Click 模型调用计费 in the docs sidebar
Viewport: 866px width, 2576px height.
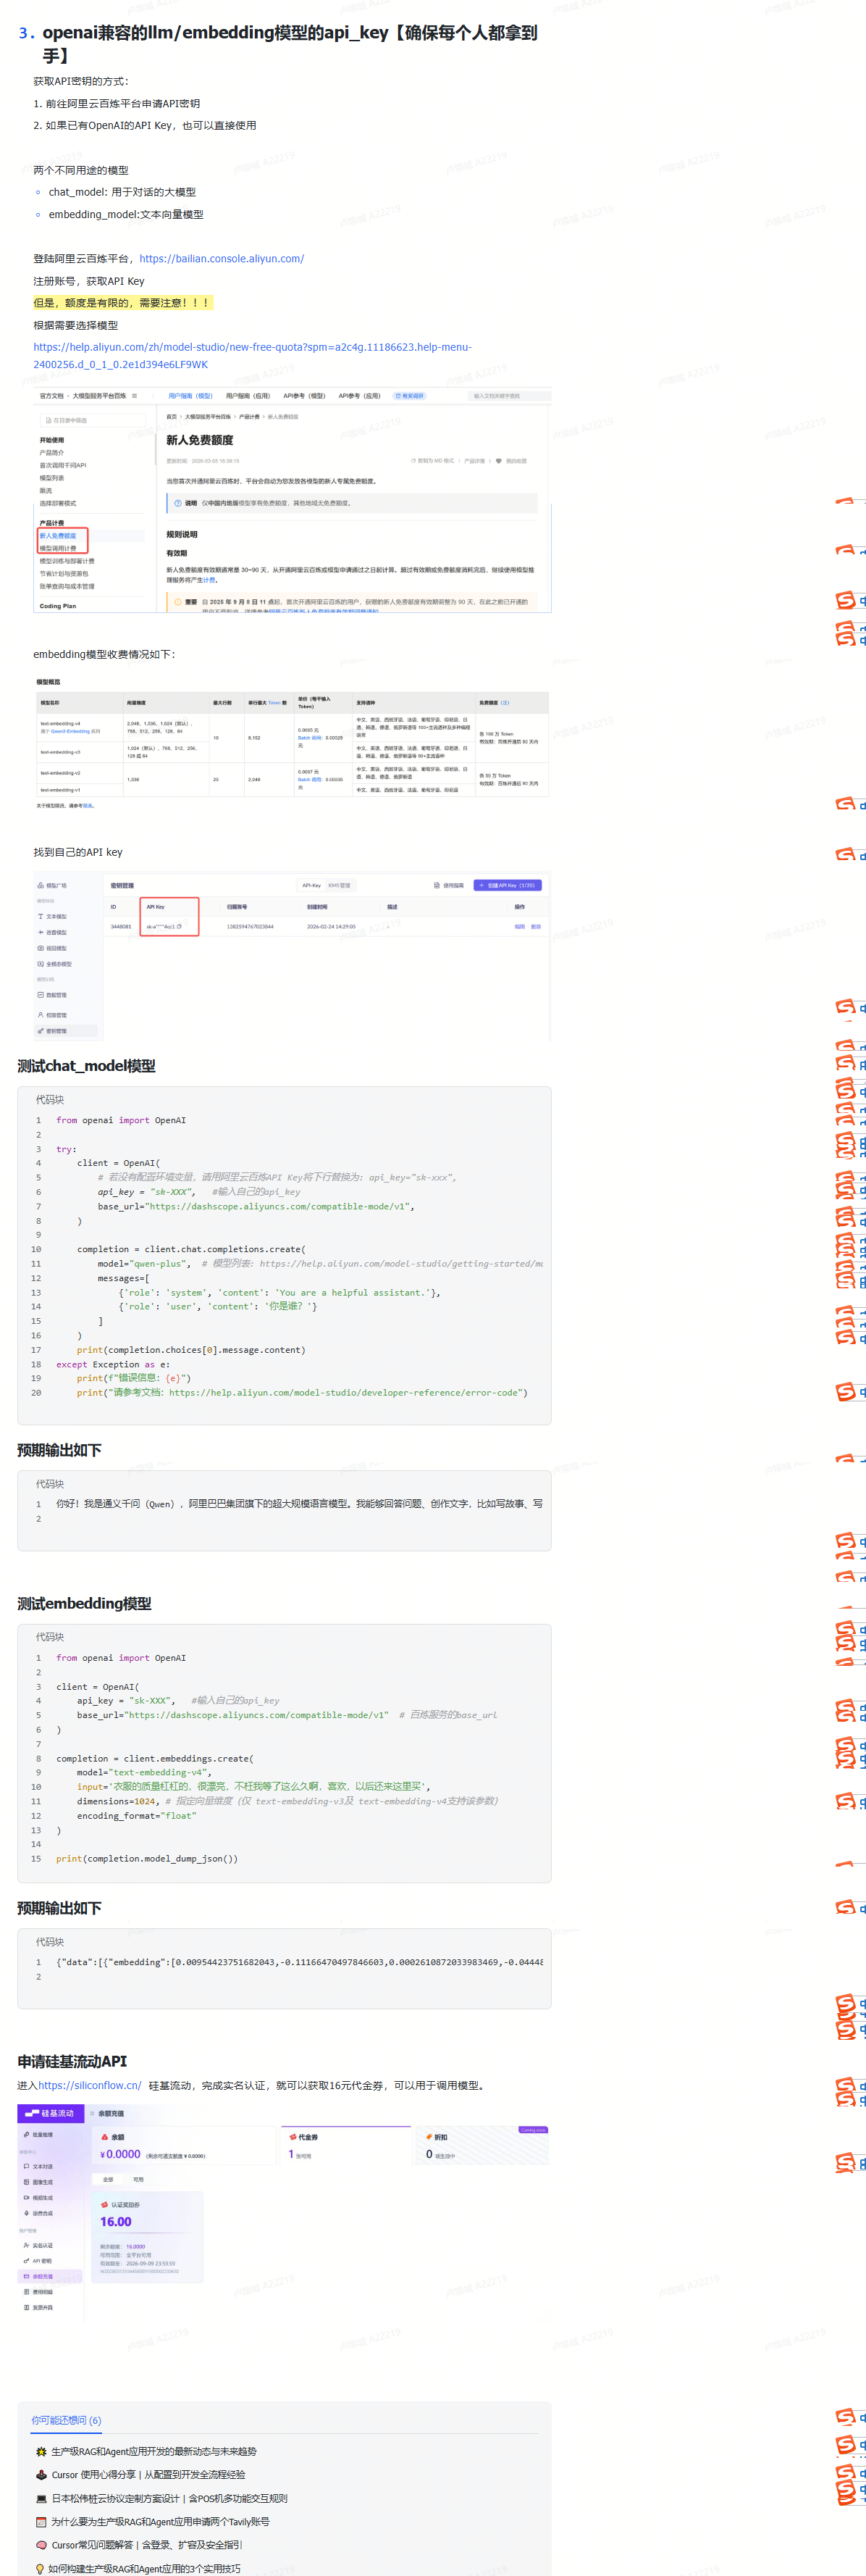tap(58, 548)
